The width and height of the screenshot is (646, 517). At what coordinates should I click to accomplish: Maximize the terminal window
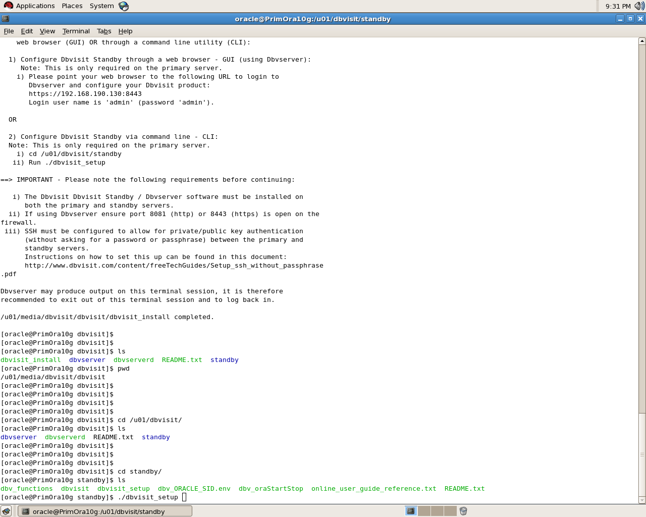coord(630,19)
